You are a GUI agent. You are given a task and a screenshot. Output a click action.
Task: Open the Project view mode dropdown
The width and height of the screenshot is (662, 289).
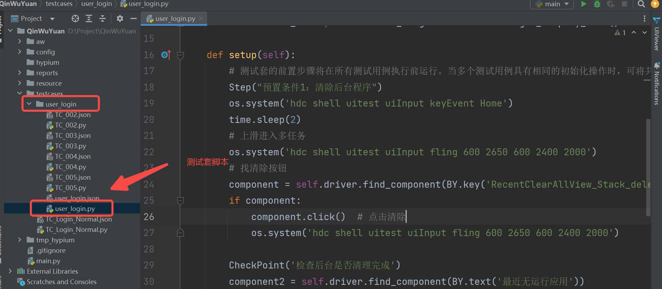coord(52,19)
